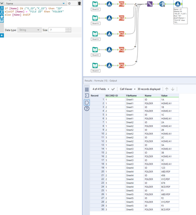Select the fourth-row orange Transpose tool
This screenshot has height=215, width=196.
(122, 49)
